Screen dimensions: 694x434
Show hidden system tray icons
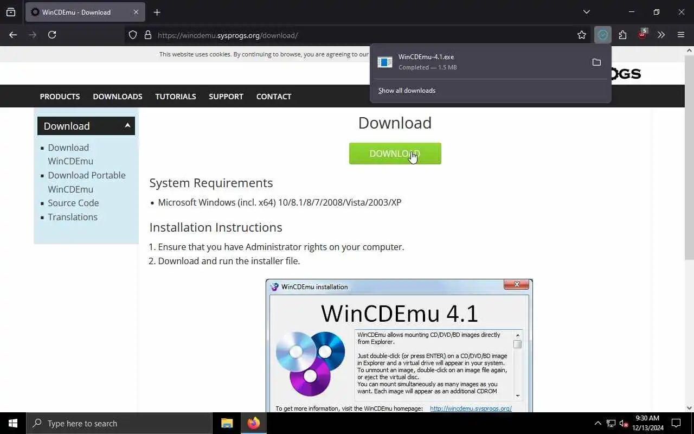click(598, 423)
